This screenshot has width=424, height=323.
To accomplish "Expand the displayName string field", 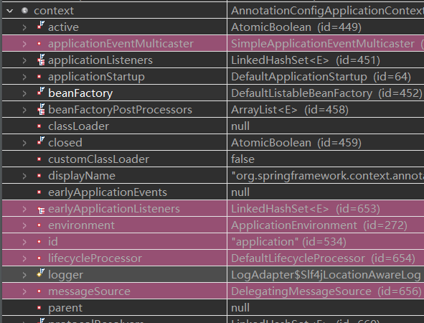I will click(x=24, y=176).
